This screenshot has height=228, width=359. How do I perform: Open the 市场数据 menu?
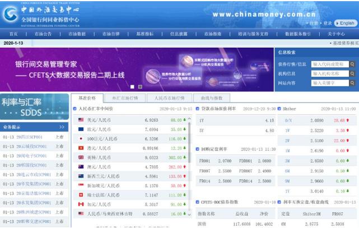pyautogui.click(x=77, y=34)
